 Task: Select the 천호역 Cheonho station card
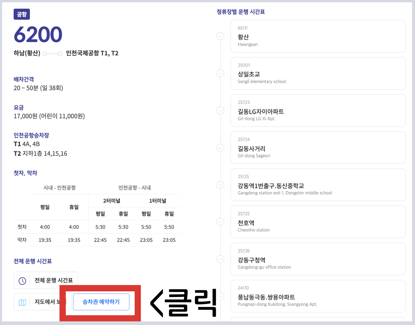[318, 222]
